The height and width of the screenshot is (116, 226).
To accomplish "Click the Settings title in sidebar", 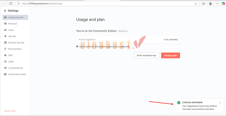I will 13,11.
